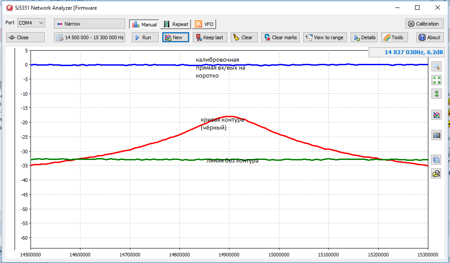Remove markers using Clear marks
The width and height of the screenshot is (450, 263).
coord(280,37)
